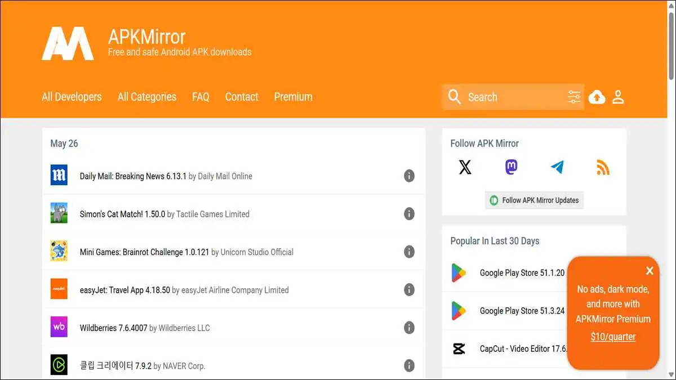The height and width of the screenshot is (380, 676).
Task: Go to the FAQ page
Action: coord(201,97)
